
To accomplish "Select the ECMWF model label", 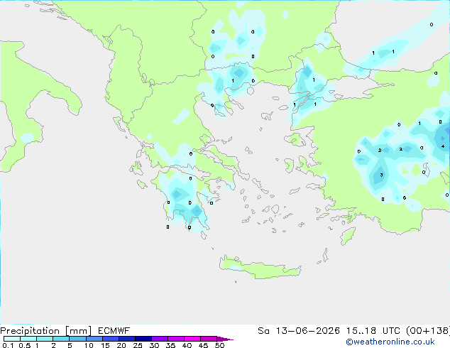I will tap(114, 331).
